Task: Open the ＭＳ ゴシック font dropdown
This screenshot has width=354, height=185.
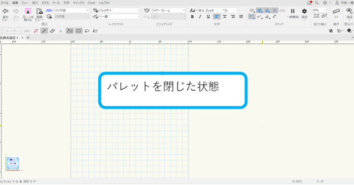Action: tap(210, 10)
